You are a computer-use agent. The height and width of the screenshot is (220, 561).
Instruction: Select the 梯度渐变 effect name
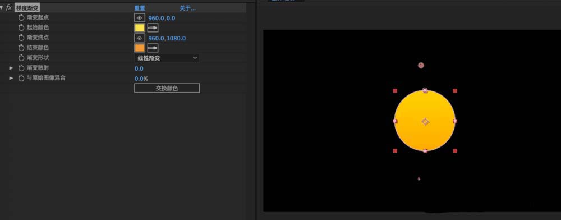pyautogui.click(x=27, y=8)
